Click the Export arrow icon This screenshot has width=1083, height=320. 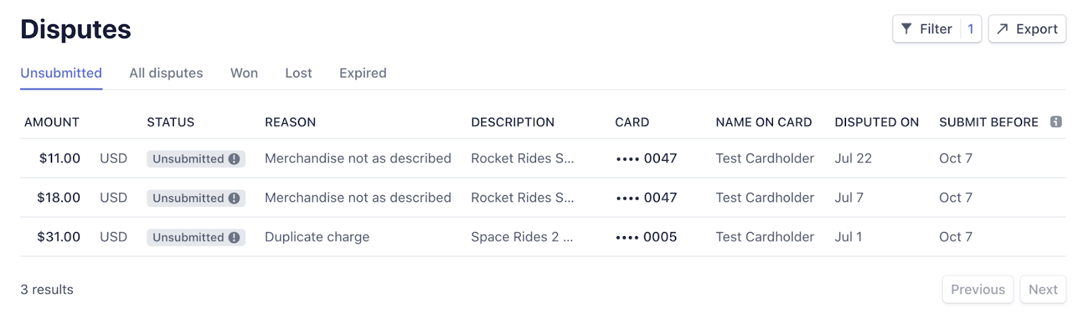click(1002, 29)
